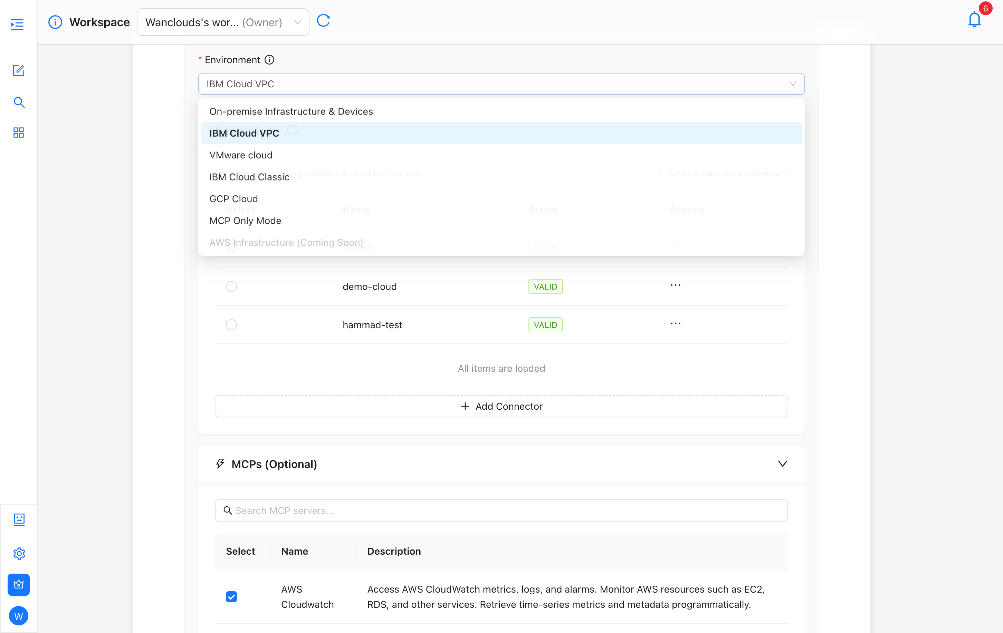Click the search icon in sidebar
This screenshot has width=1003, height=633.
[19, 103]
